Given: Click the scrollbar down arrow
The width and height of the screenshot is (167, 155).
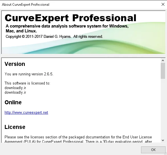Looking at the screenshot, I should coord(163,140).
